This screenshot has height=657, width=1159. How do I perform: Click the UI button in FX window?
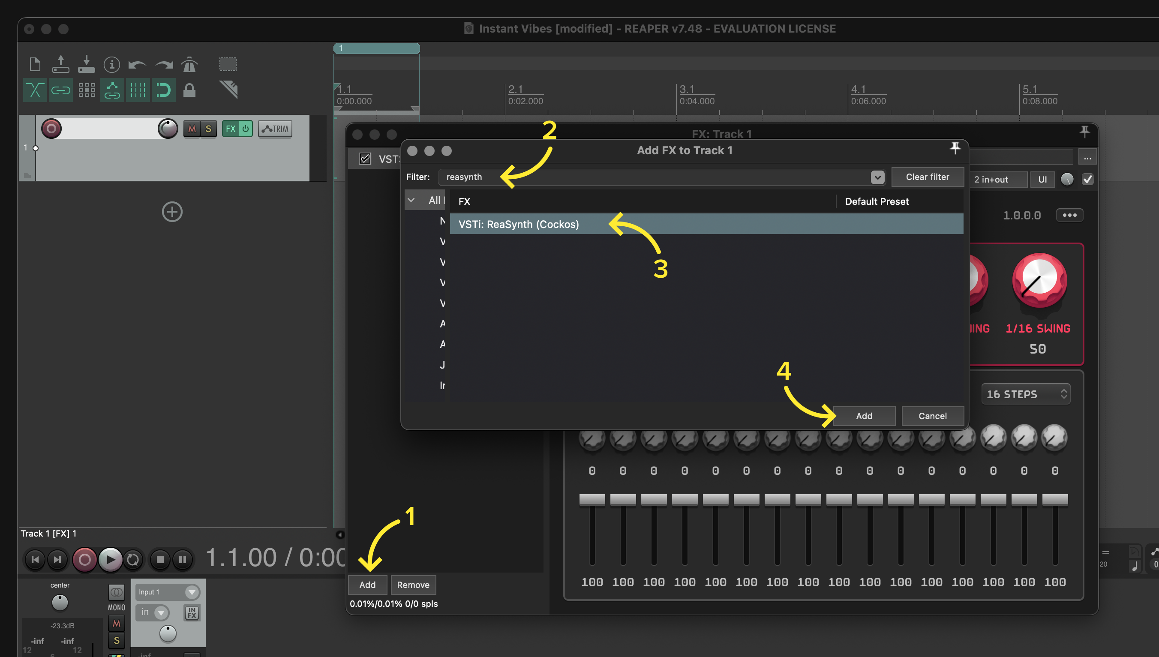click(x=1042, y=179)
